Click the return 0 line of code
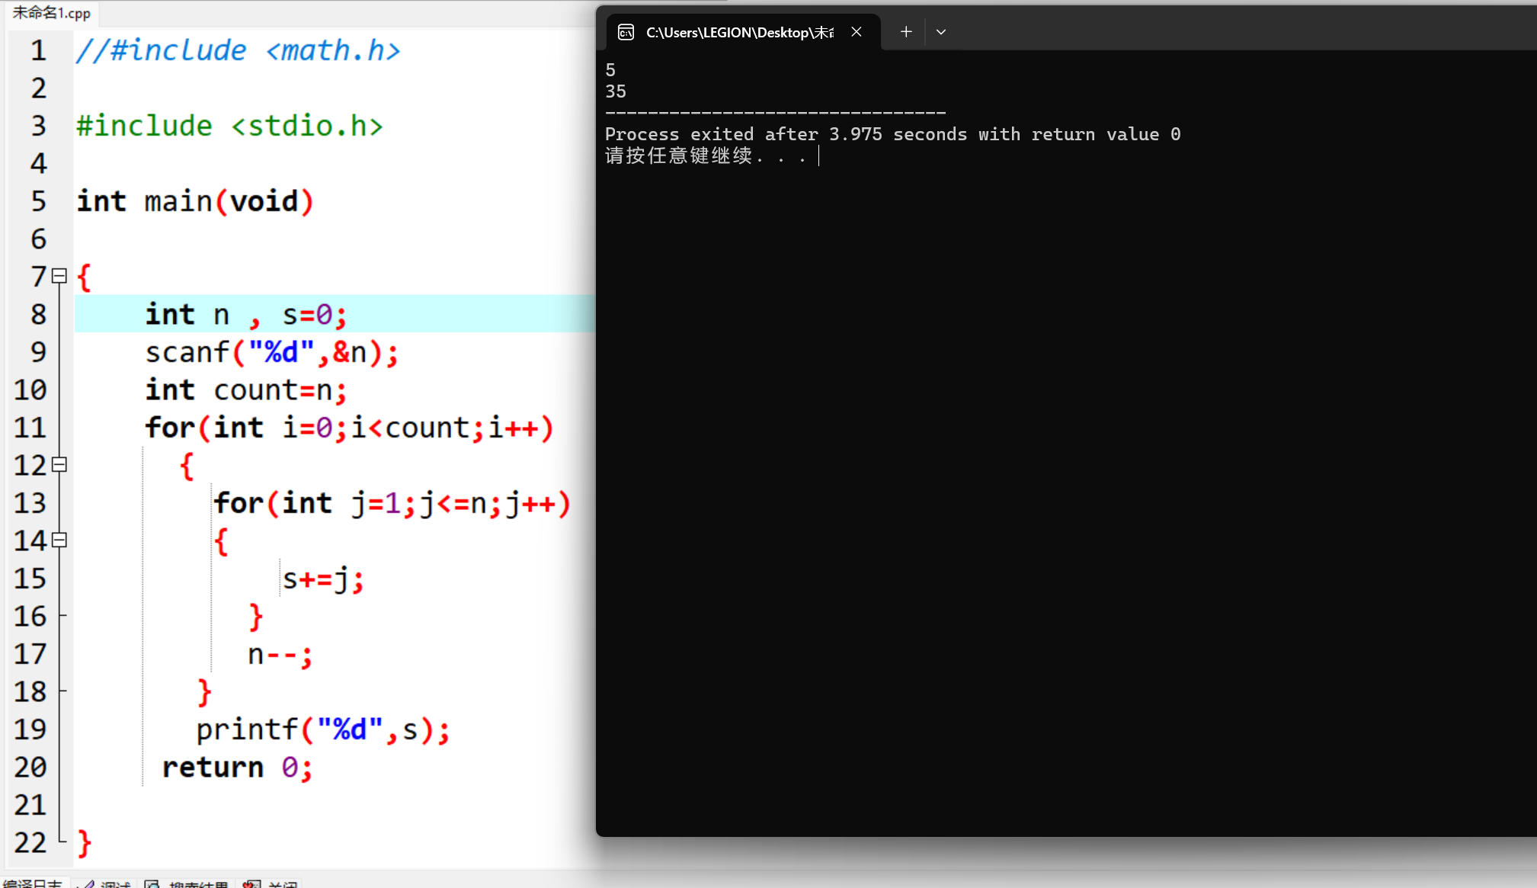Viewport: 1537px width, 888px height. point(236,767)
